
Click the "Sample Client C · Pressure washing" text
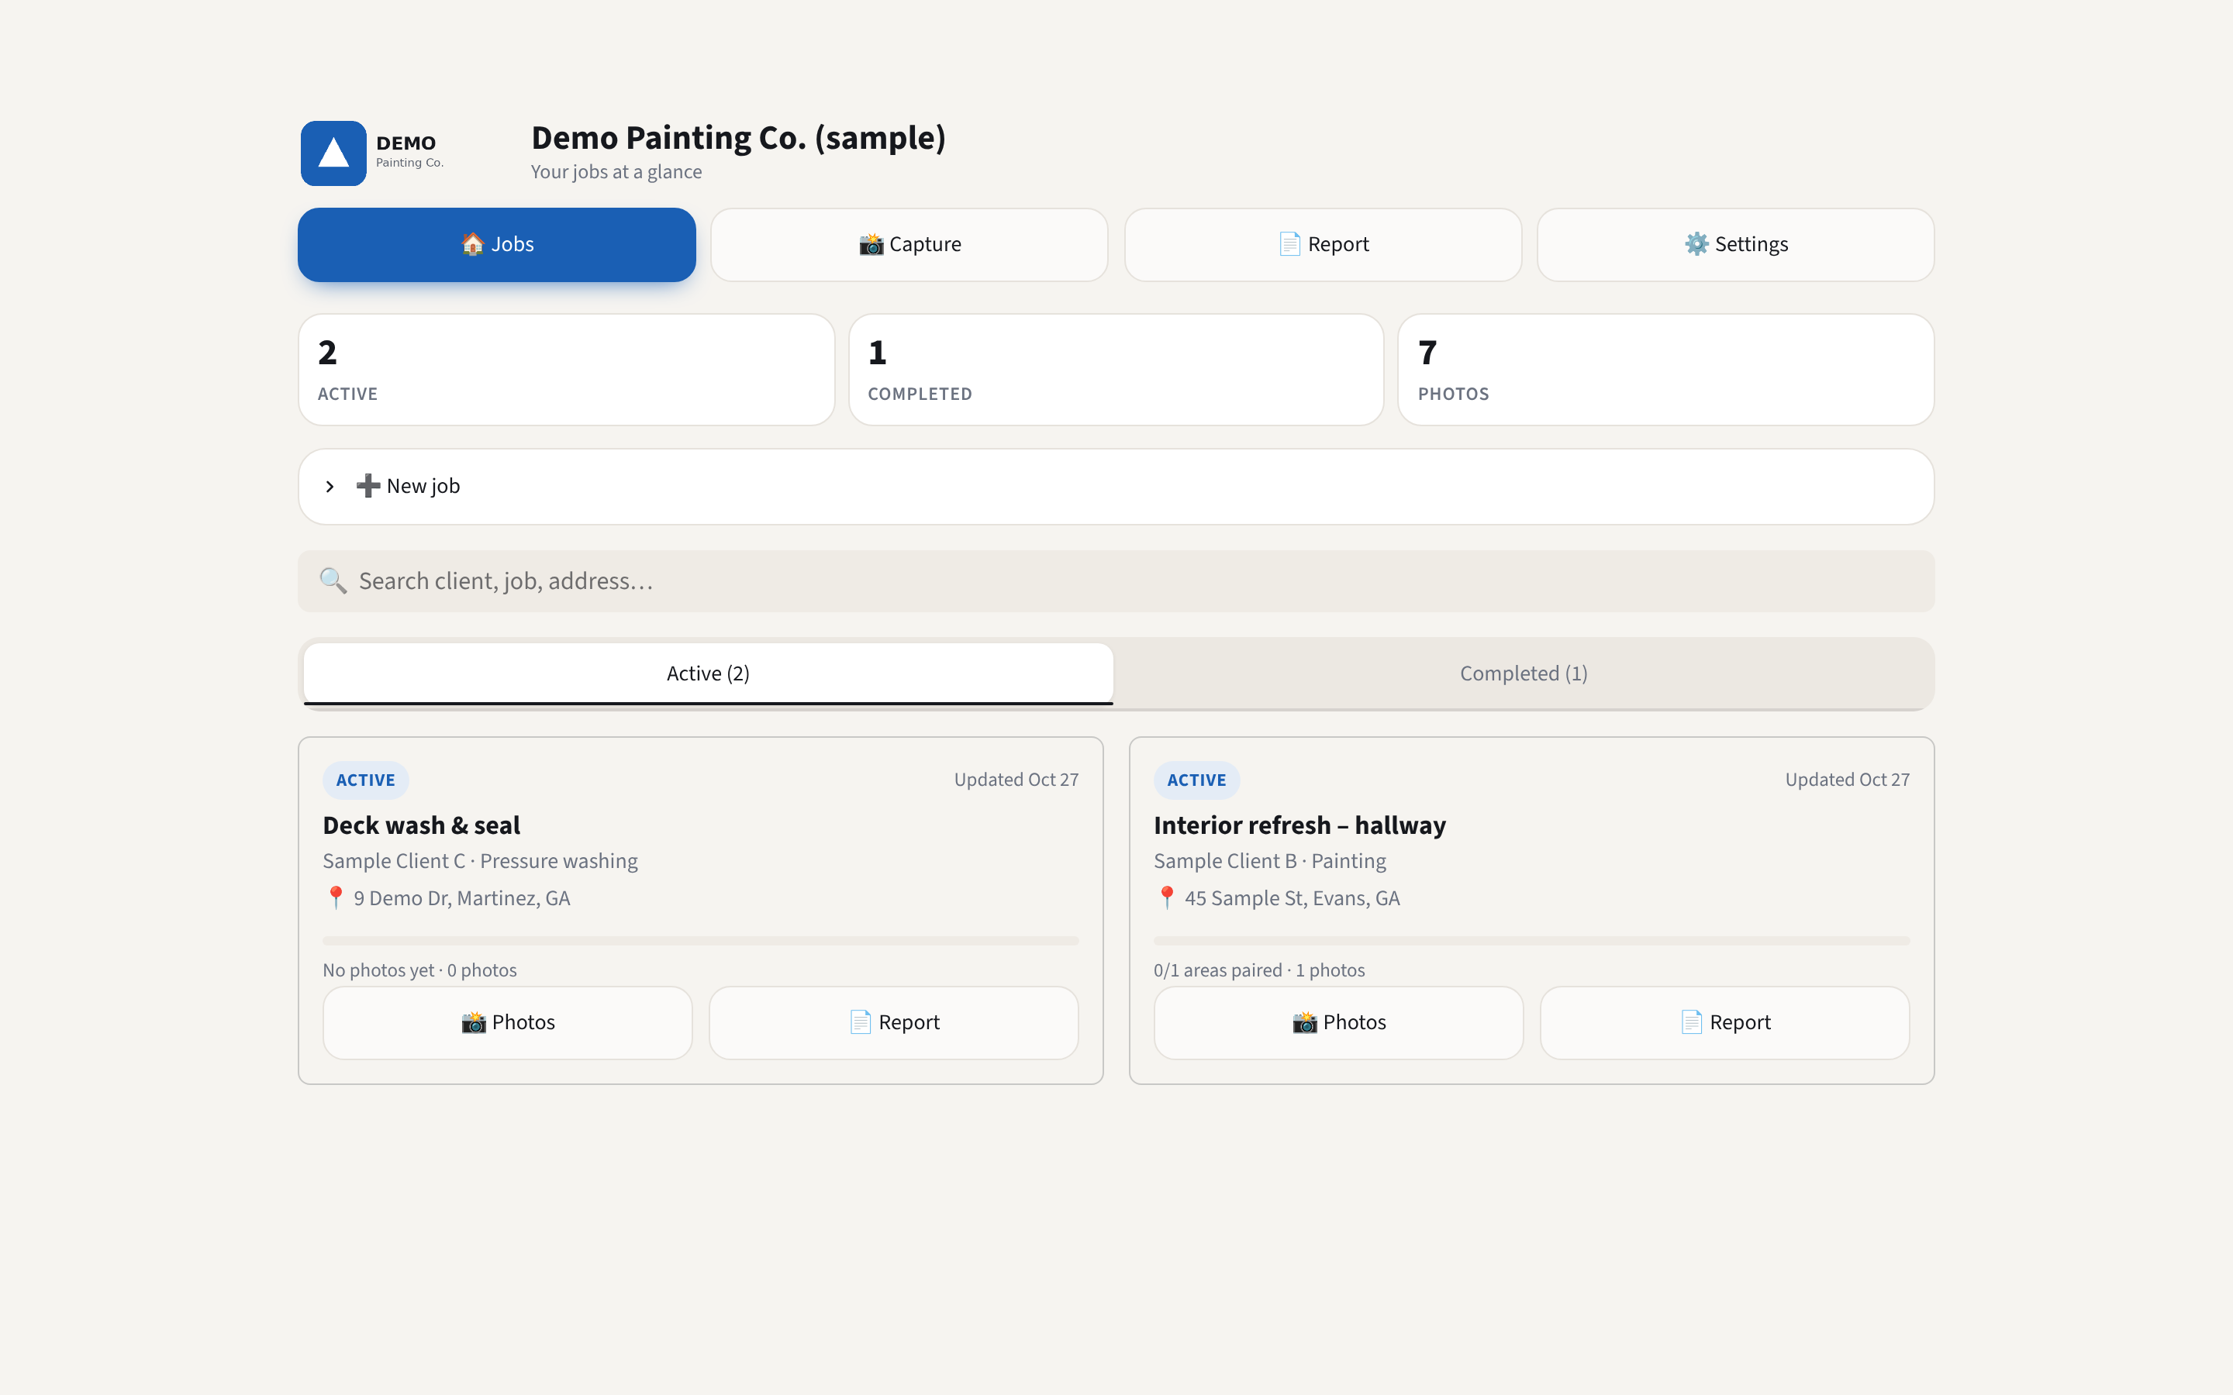tap(480, 861)
